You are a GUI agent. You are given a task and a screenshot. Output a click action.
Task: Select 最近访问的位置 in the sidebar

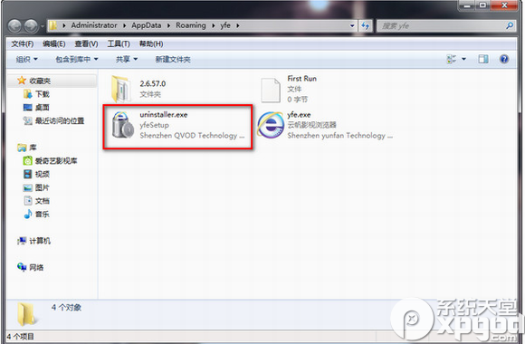[60, 120]
